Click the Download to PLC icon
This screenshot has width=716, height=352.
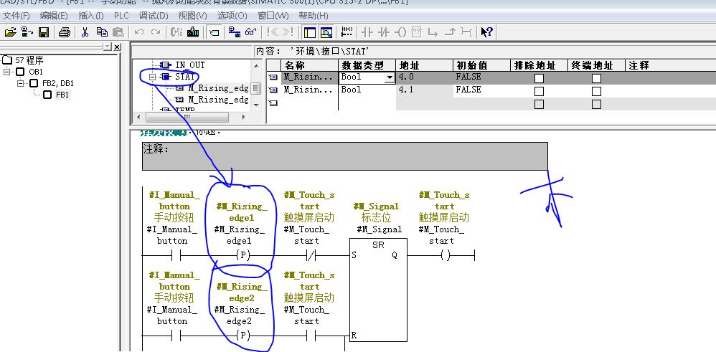pos(193,32)
